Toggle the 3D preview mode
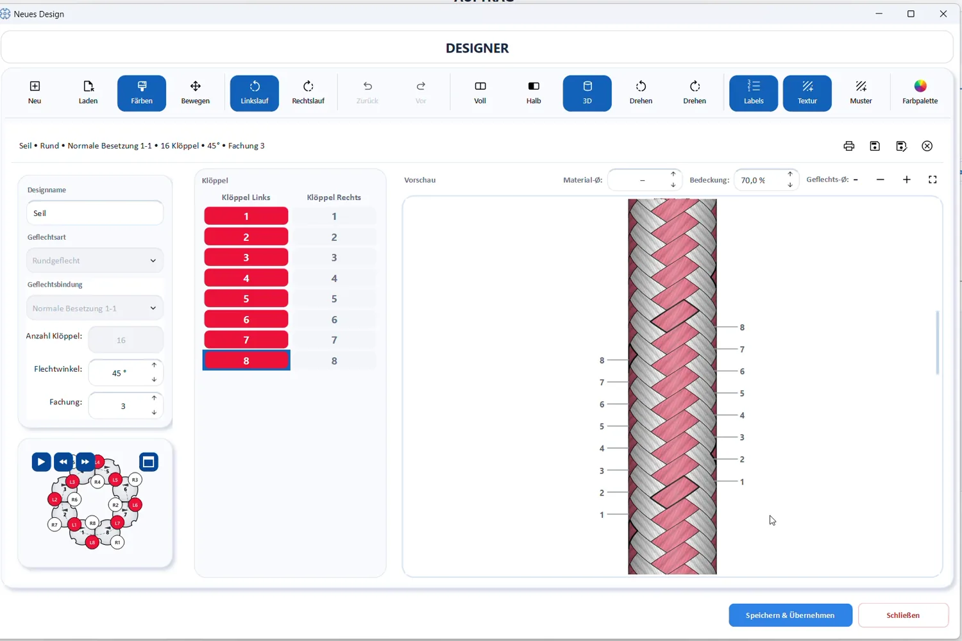This screenshot has height=641, width=962. (587, 93)
